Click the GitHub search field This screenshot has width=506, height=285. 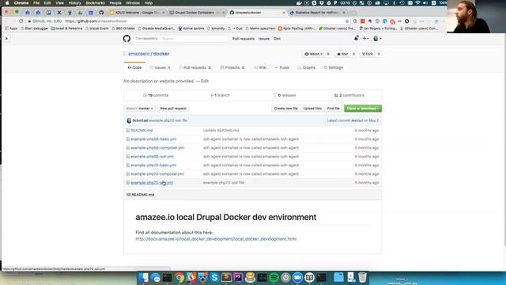click(x=194, y=39)
